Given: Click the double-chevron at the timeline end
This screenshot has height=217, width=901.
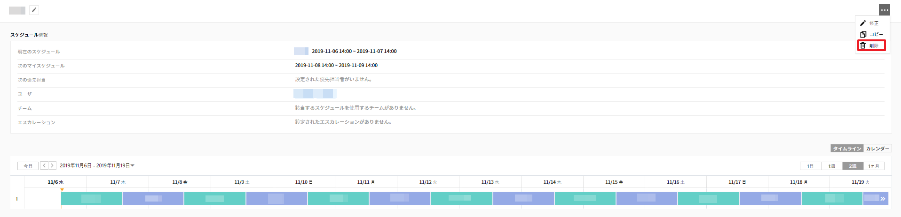Looking at the screenshot, I should (x=883, y=199).
